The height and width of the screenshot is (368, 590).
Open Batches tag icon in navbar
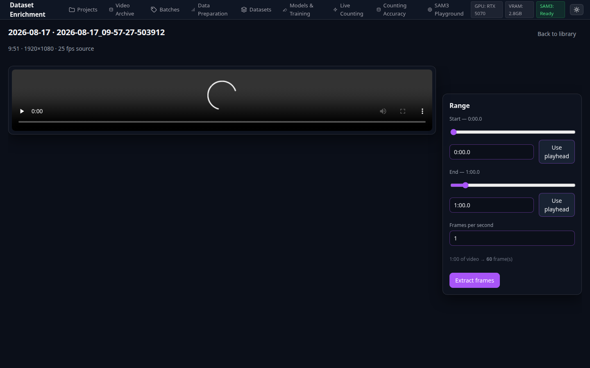click(154, 9)
